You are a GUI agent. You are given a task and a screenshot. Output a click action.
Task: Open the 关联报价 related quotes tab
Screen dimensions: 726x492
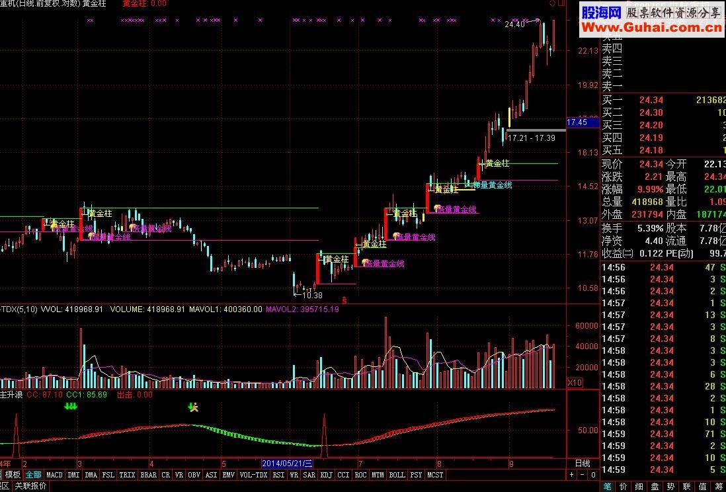30,486
